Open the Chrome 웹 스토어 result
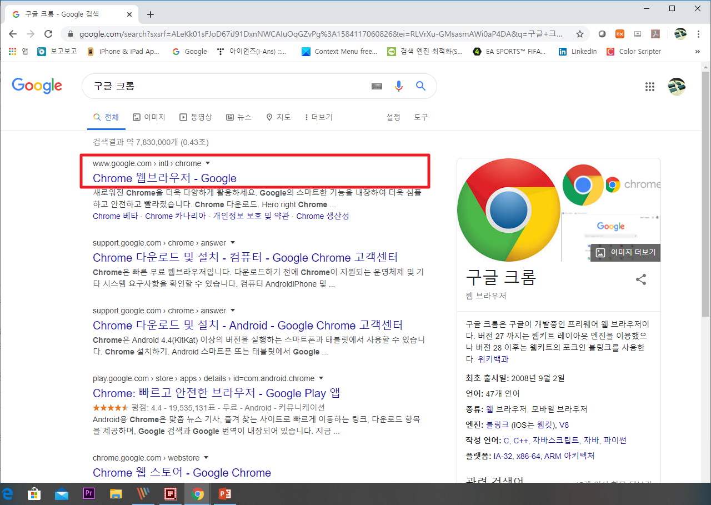This screenshot has height=505, width=711. tap(182, 473)
